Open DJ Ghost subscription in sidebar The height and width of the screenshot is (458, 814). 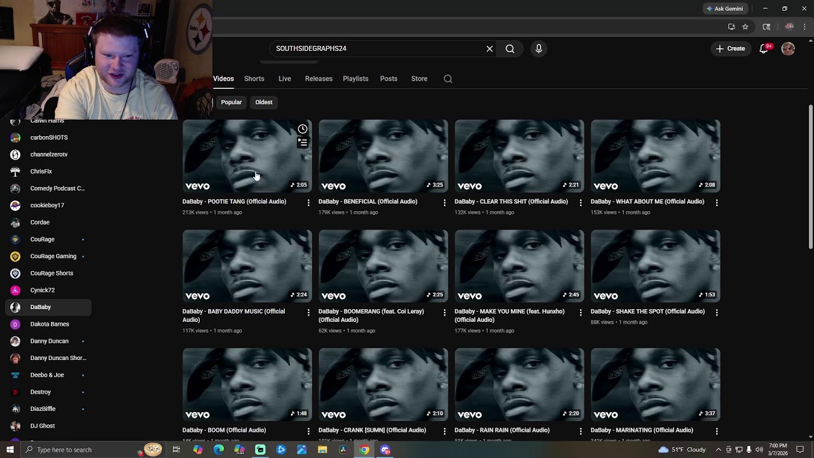(48, 426)
